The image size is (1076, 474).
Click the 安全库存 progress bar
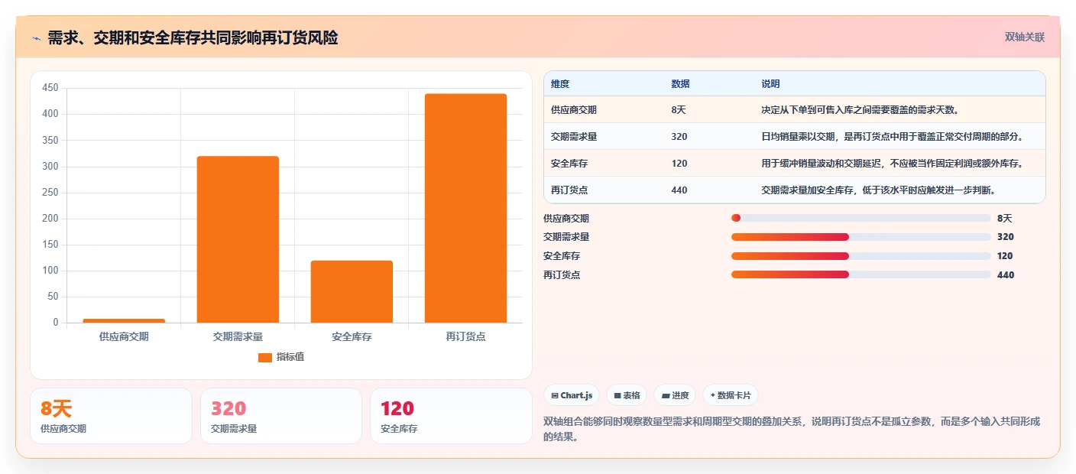861,256
